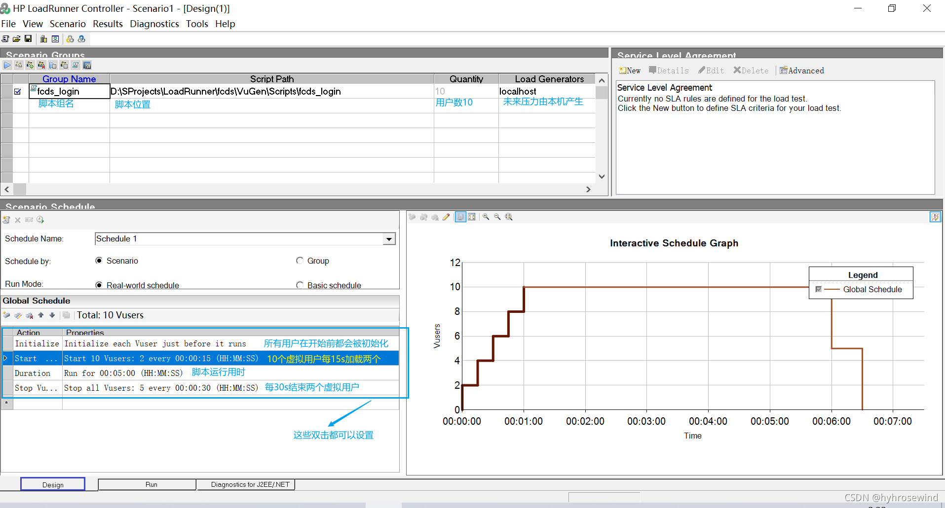
Task: Open the File menu
Action: pos(8,24)
